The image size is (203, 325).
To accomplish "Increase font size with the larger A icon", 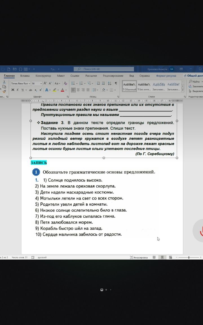I will click(45, 83).
